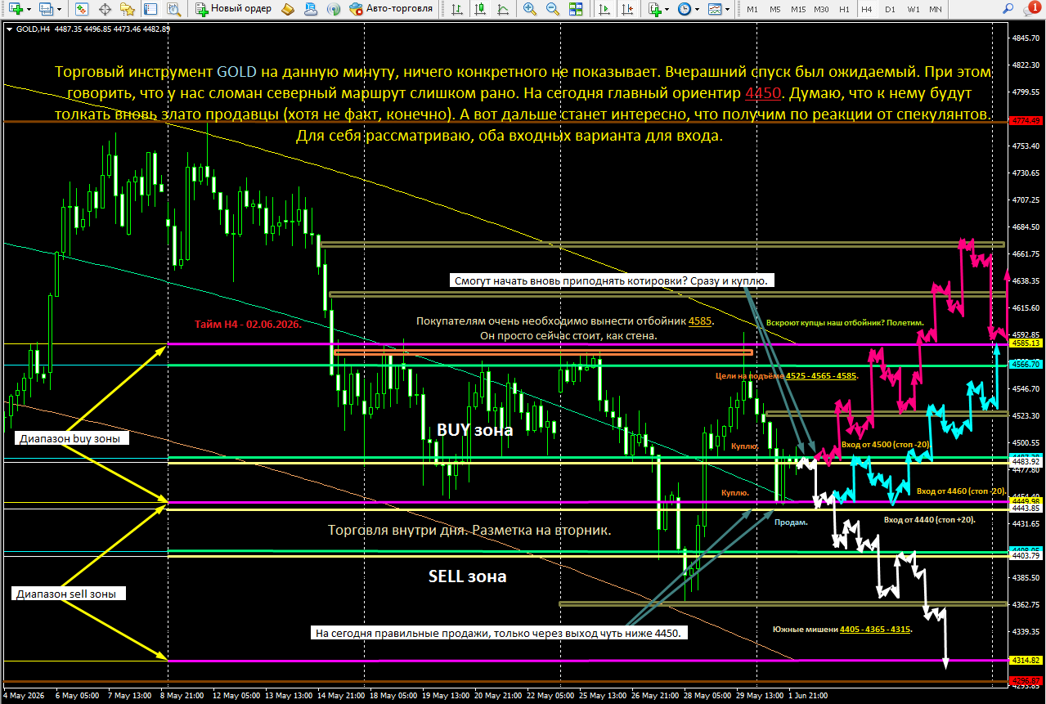Image resolution: width=1046 pixels, height=704 pixels.
Task: Click the 'Тайм H4 - 02.06.2026.' label
Action: click(248, 325)
